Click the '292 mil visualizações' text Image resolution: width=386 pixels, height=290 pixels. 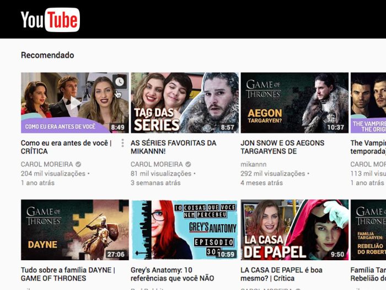[273, 173]
